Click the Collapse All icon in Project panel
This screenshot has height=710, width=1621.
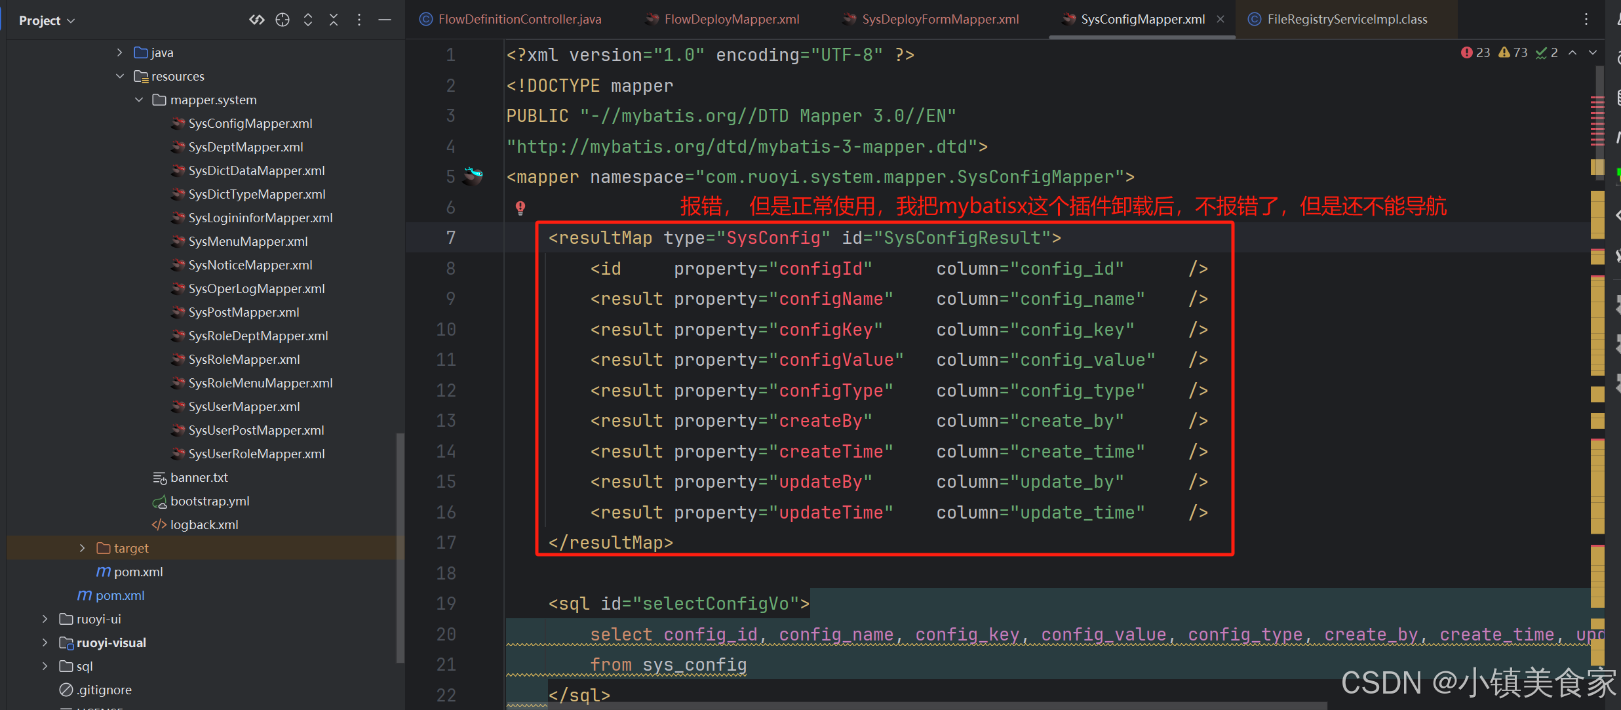334,20
